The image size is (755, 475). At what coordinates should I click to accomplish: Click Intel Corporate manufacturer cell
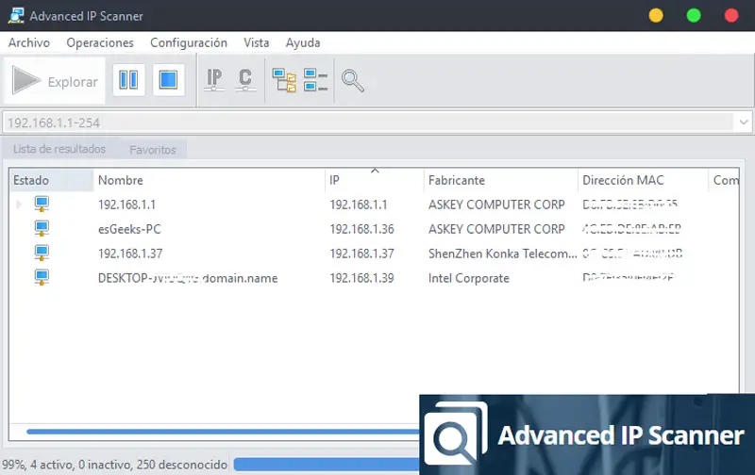coord(468,278)
